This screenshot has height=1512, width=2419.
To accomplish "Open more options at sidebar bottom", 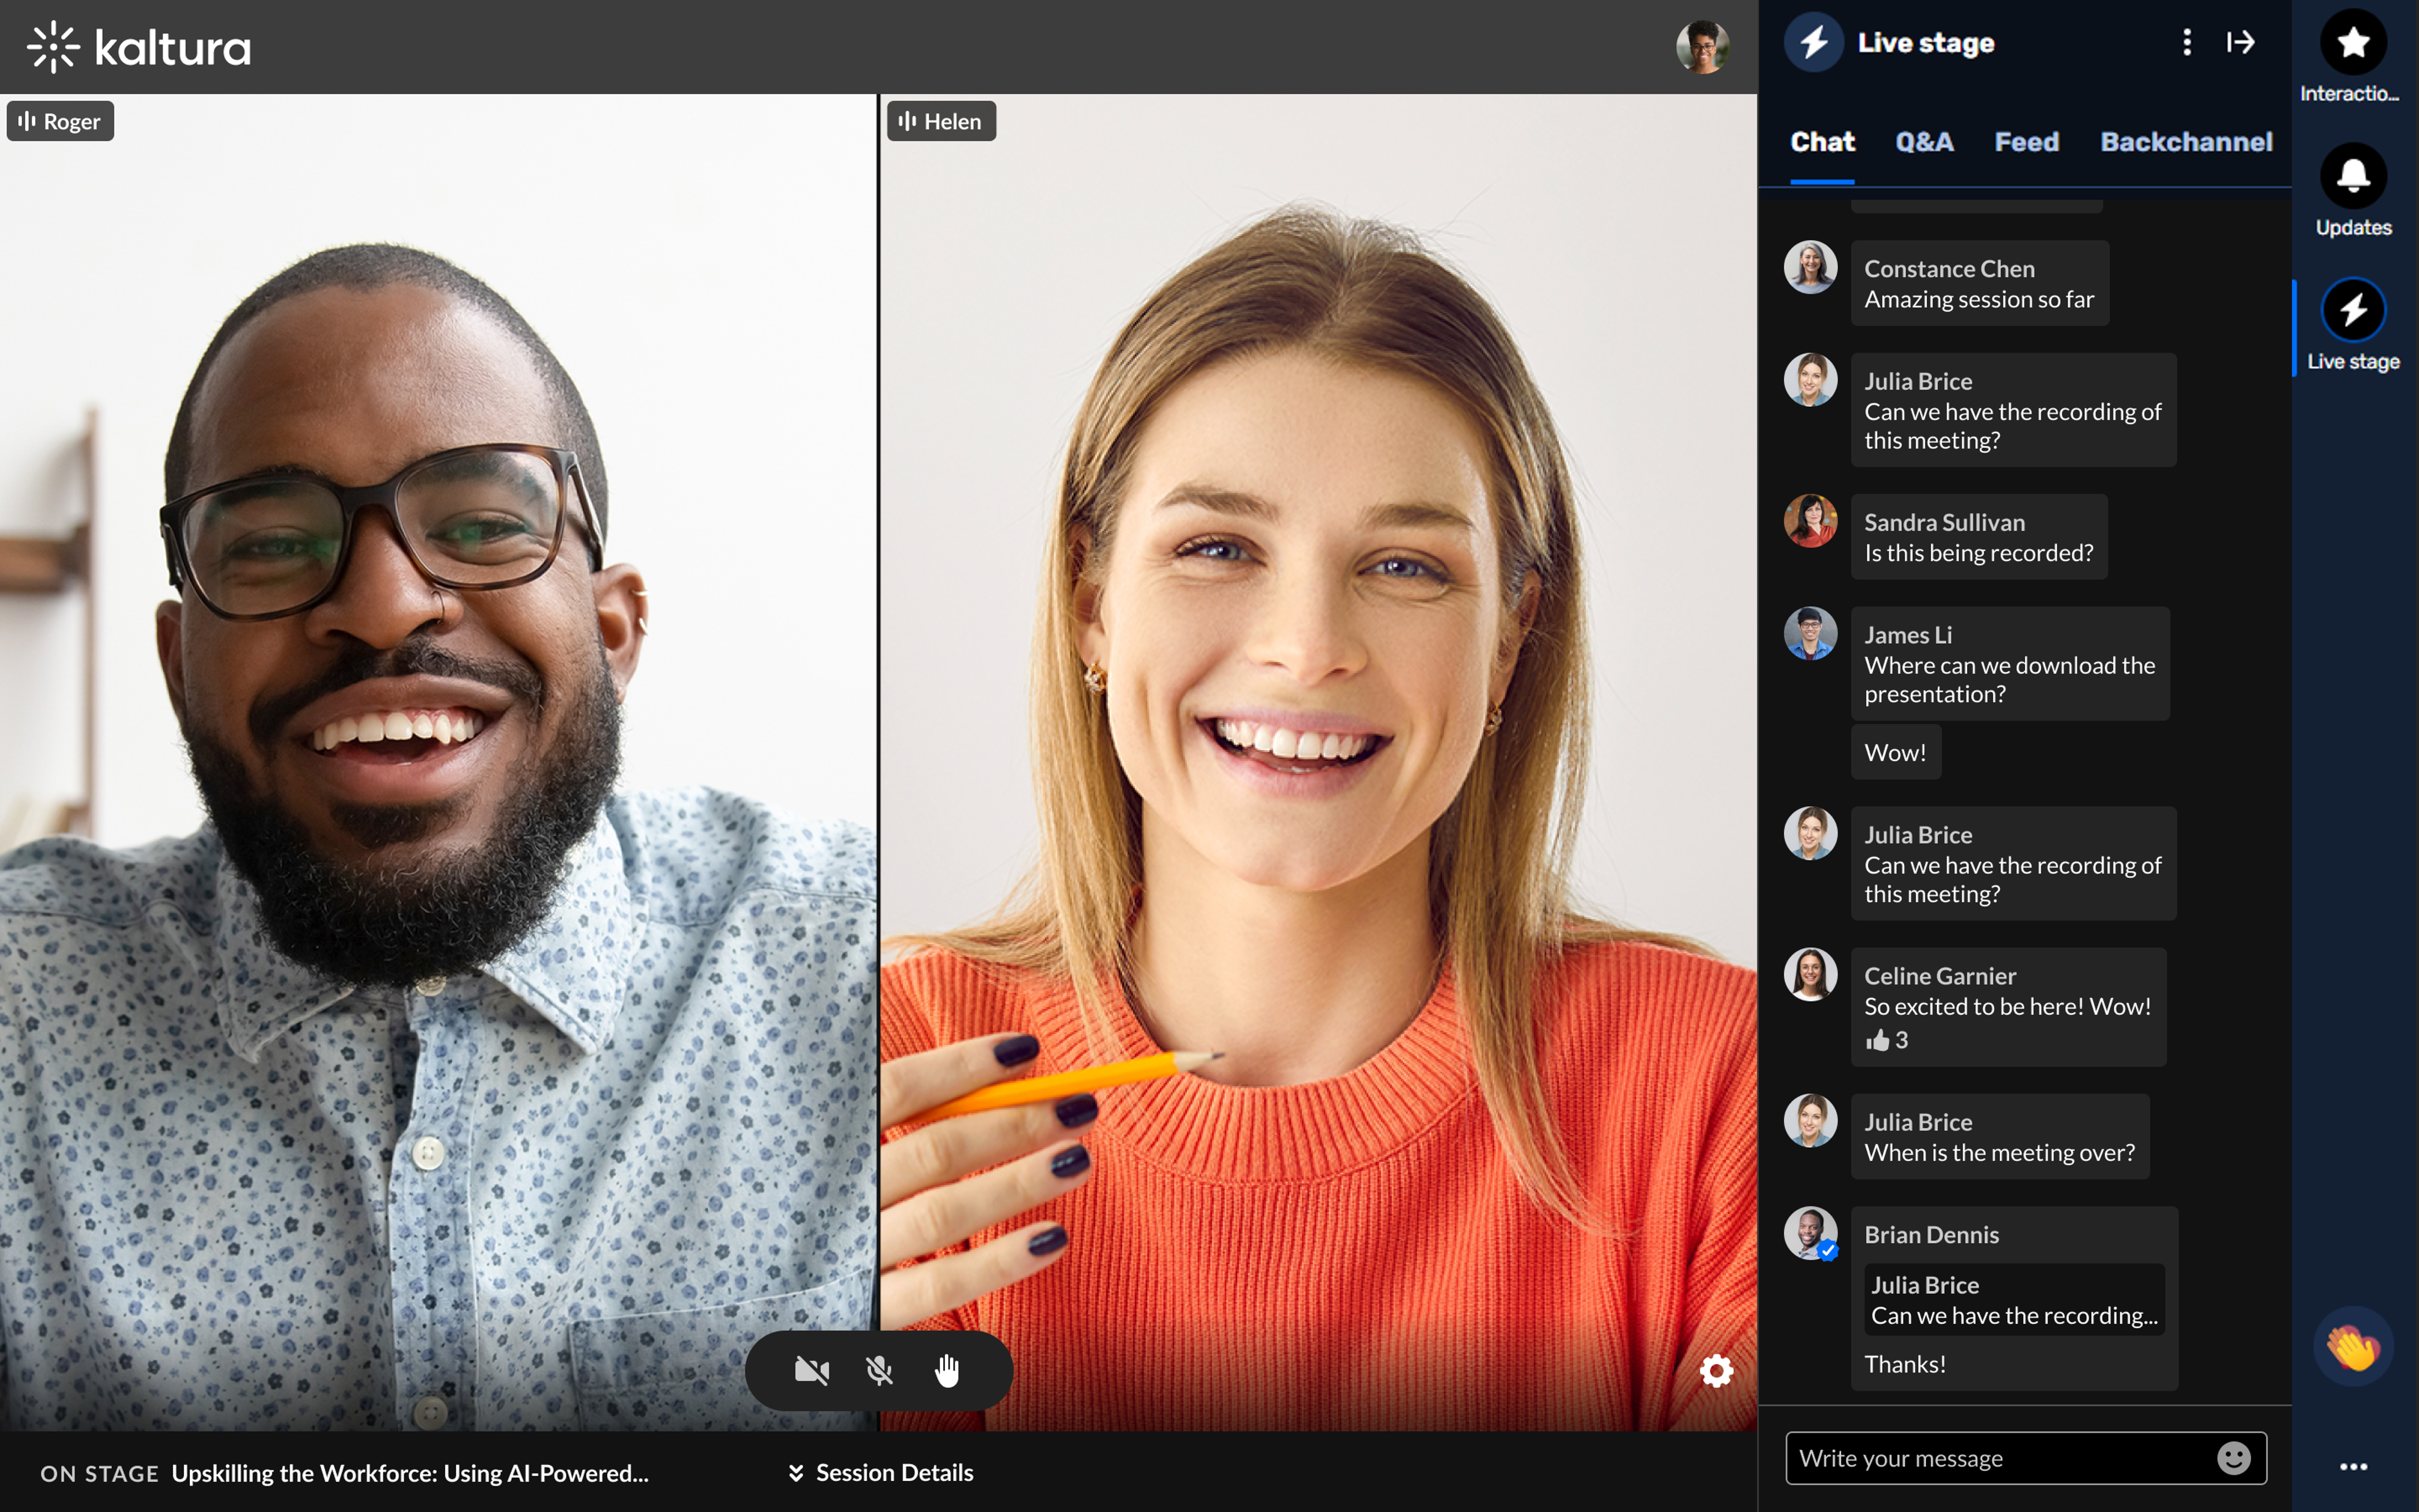I will pyautogui.click(x=2353, y=1467).
